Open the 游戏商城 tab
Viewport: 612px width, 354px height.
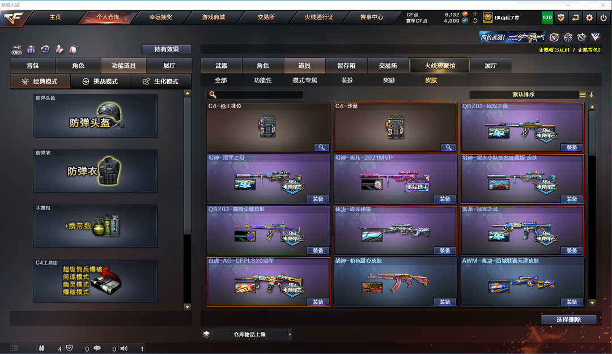point(214,17)
